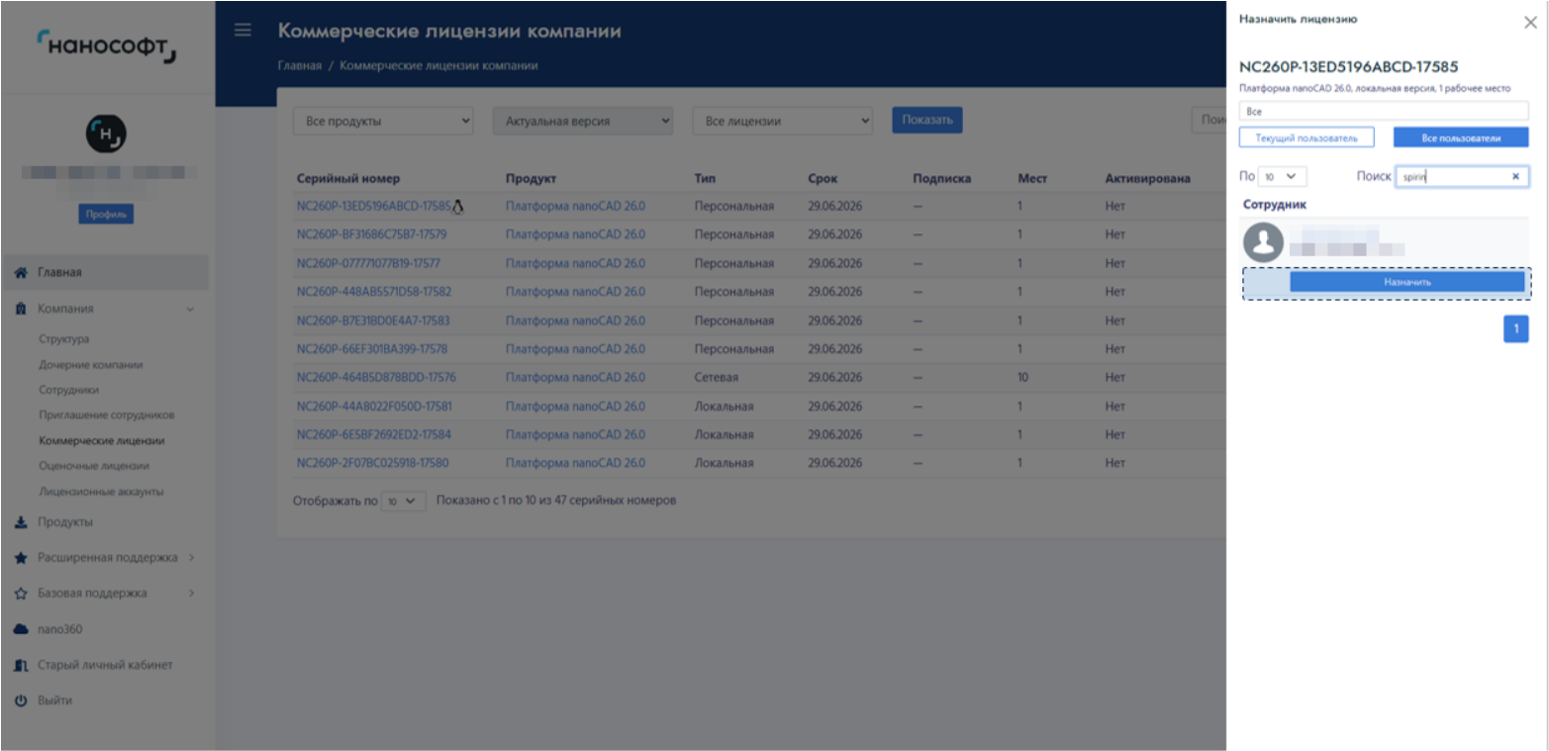Click the power icon beside Выйти

tap(21, 701)
